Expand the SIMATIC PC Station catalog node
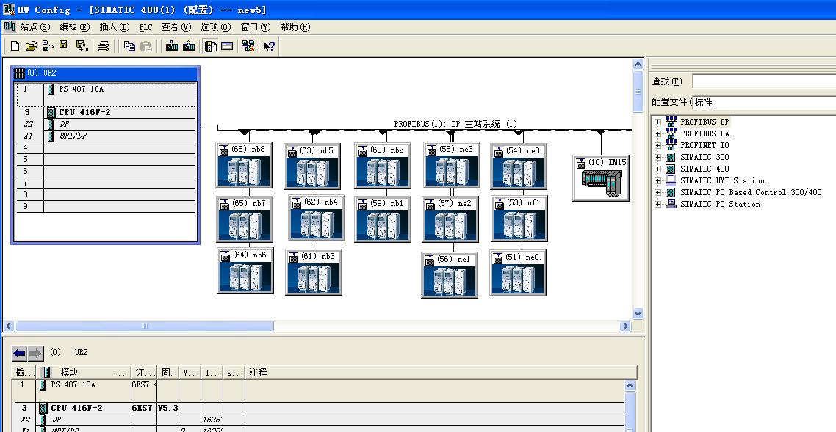 658,205
